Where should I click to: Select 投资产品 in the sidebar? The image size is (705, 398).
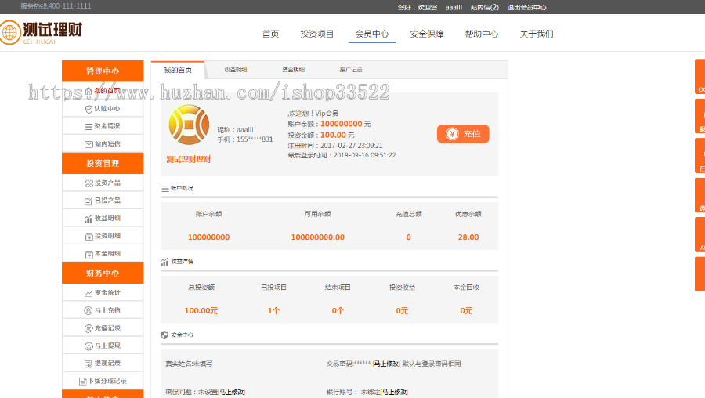(103, 183)
